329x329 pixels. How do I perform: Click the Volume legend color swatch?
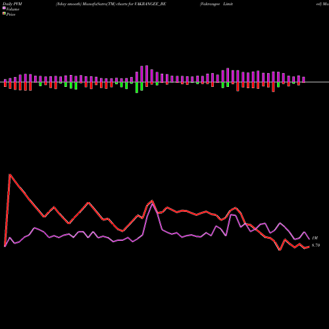[4, 9]
